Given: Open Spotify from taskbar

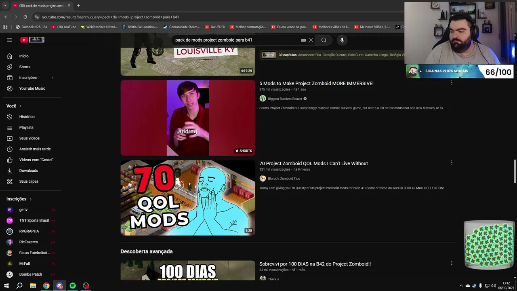Looking at the screenshot, I should 73,286.
